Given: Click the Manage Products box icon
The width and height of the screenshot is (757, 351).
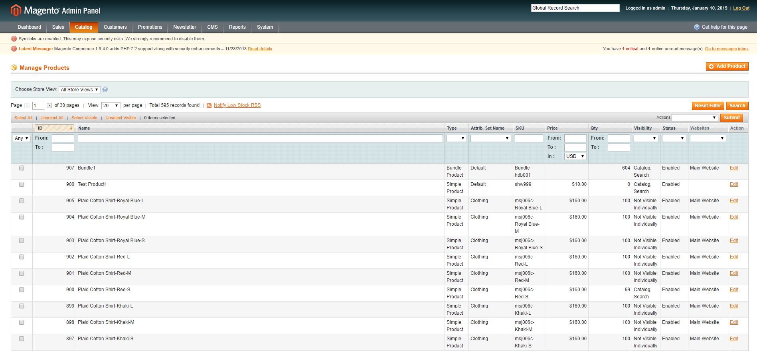Looking at the screenshot, I should pos(14,68).
